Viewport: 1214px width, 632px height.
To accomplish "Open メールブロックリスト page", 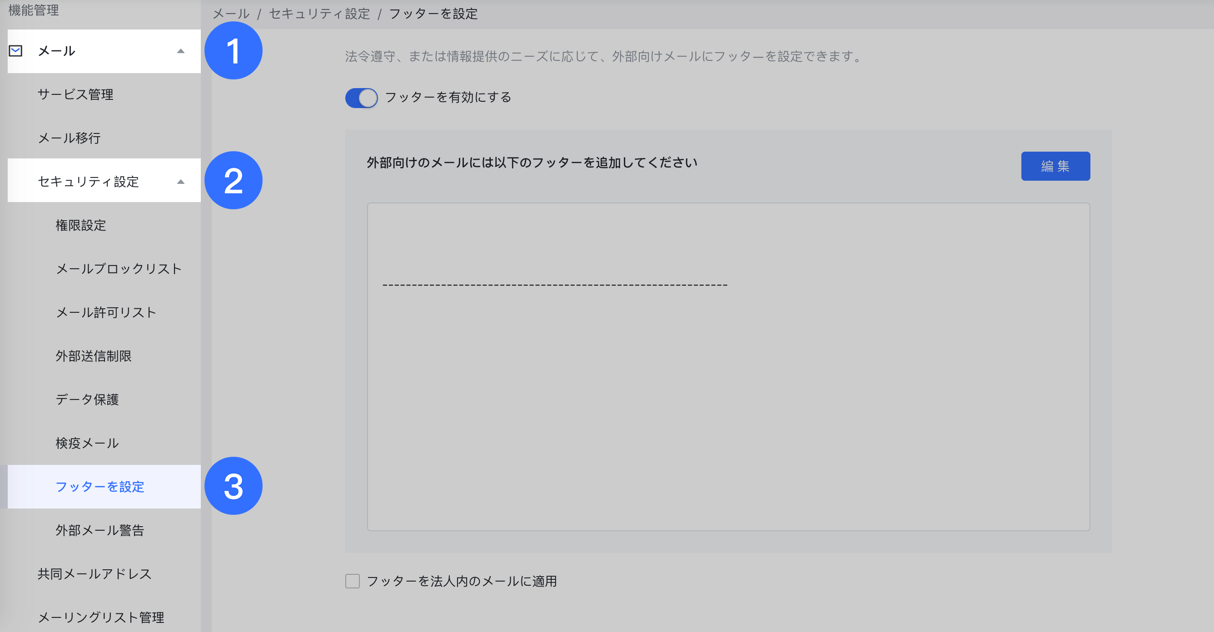I will (119, 269).
